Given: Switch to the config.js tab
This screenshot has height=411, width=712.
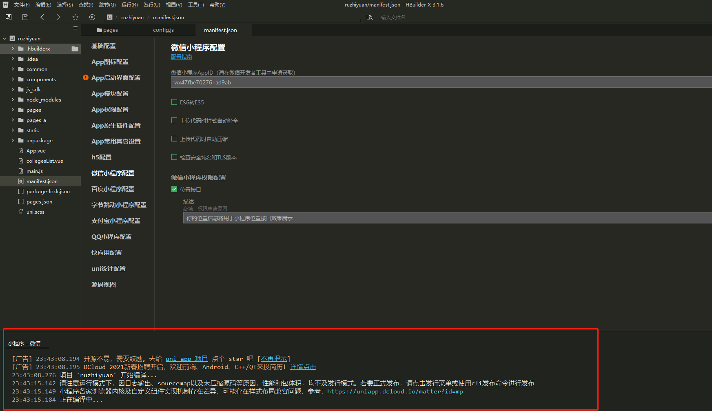Looking at the screenshot, I should (163, 30).
